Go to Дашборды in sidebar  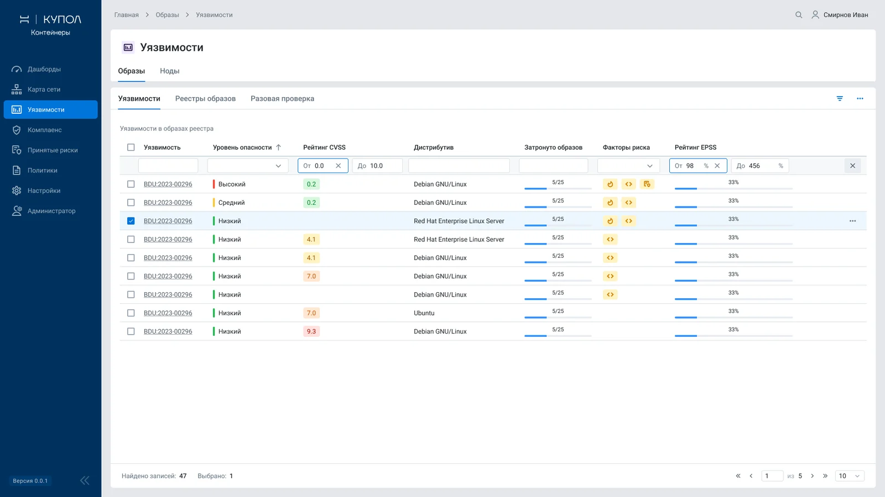(x=51, y=69)
